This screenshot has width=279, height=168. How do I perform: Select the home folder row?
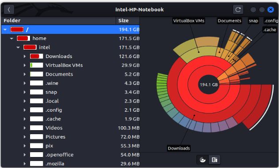pos(70,38)
